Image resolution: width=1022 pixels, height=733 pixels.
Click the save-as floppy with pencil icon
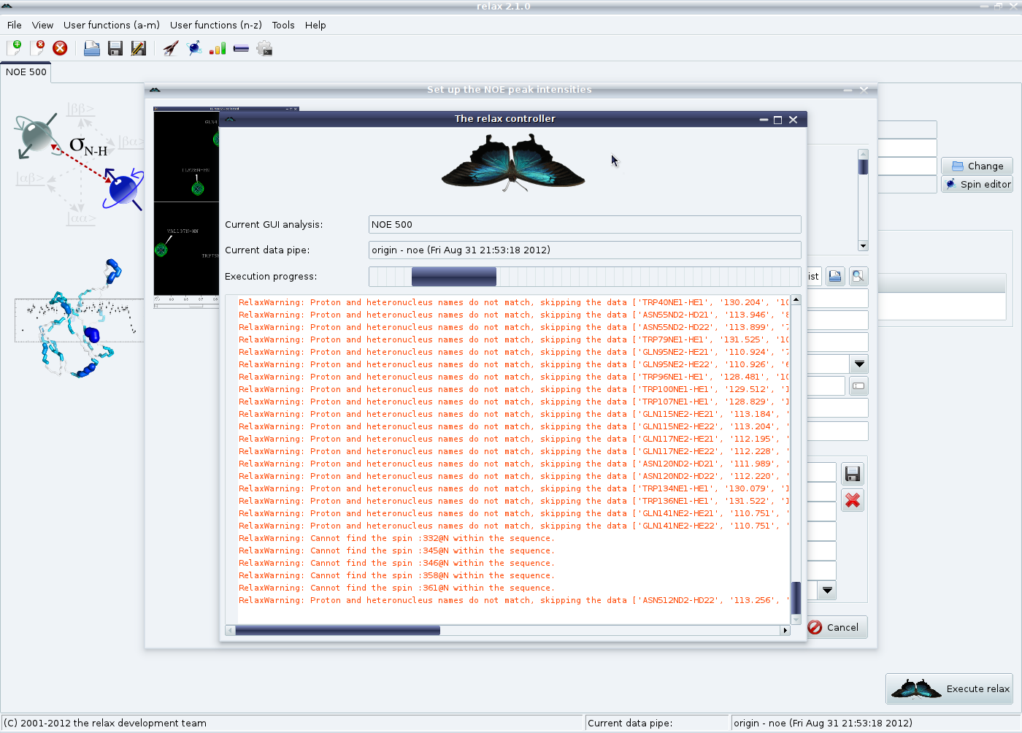(138, 48)
